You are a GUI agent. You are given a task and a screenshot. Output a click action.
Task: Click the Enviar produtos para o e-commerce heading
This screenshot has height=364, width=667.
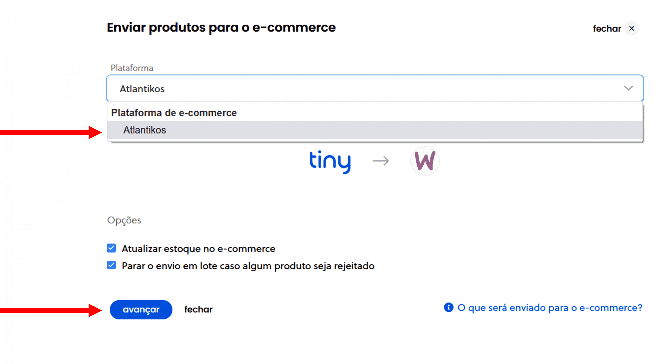point(221,28)
